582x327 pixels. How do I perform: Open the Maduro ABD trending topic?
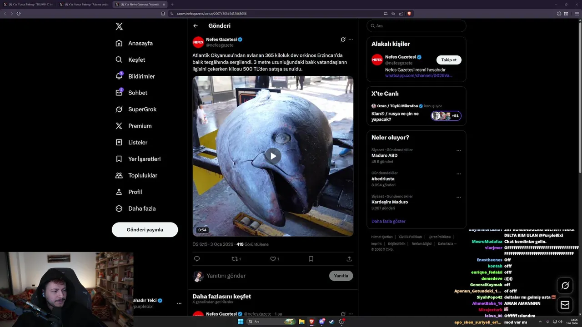click(x=384, y=155)
